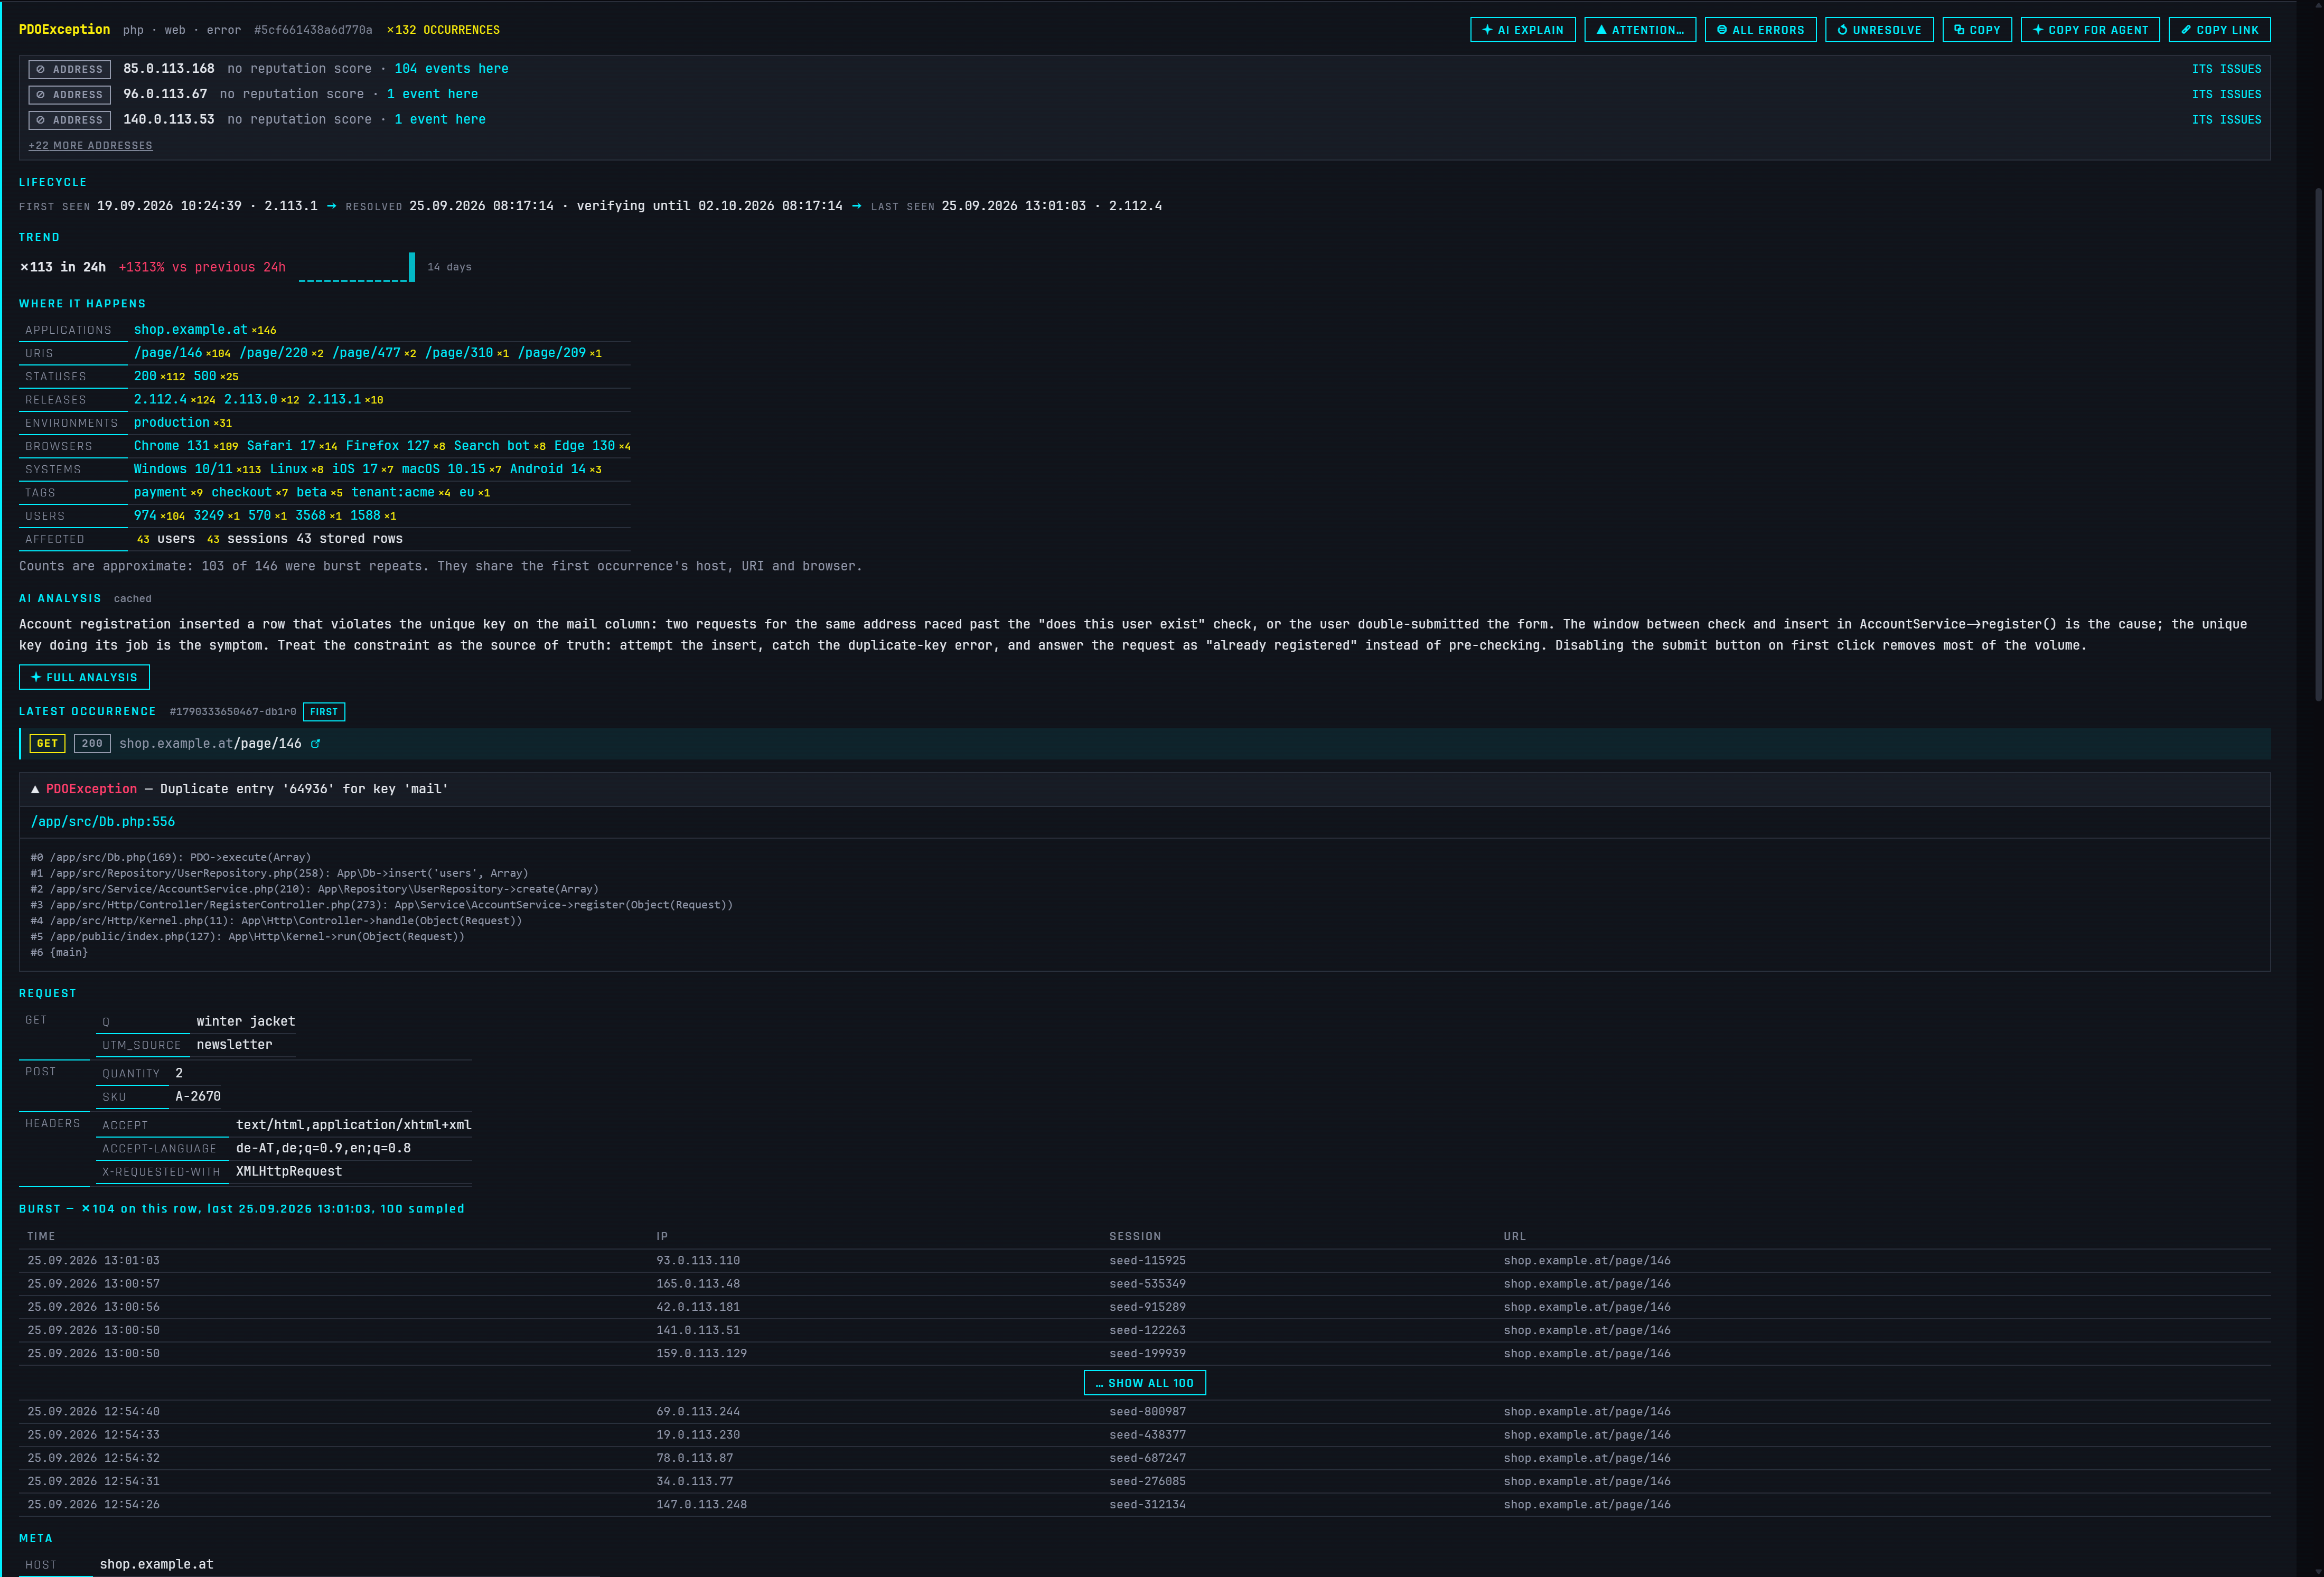The image size is (2324, 1577).
Task: Expand '+22 more addresses'
Action: pyautogui.click(x=91, y=146)
